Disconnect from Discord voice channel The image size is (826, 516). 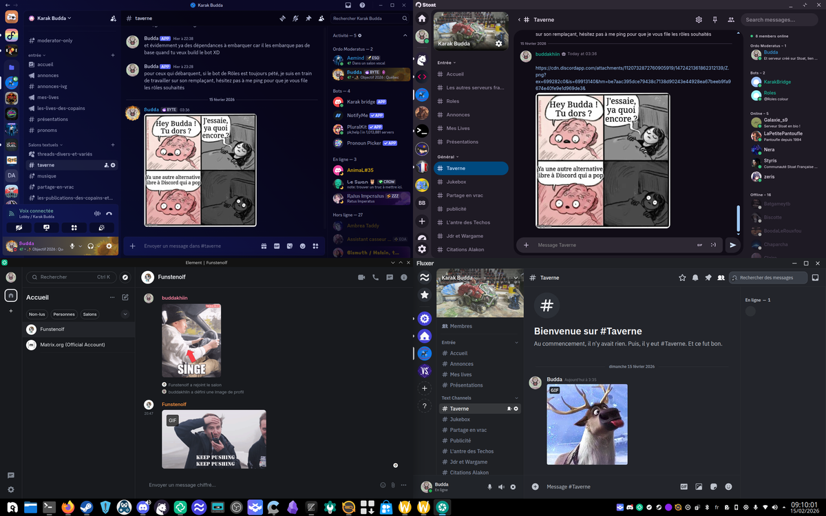tap(109, 213)
